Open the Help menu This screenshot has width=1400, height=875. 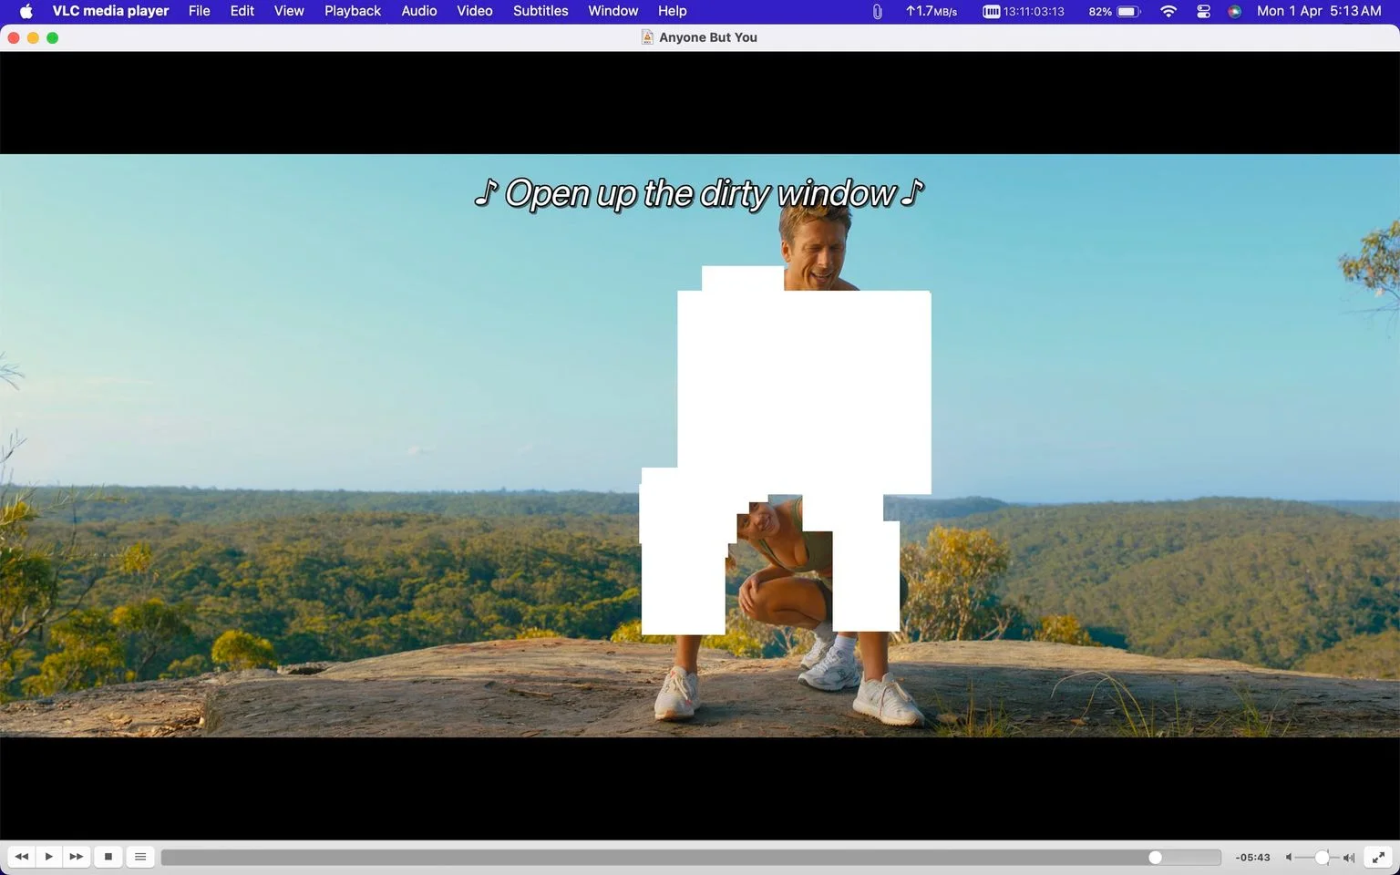pos(673,11)
